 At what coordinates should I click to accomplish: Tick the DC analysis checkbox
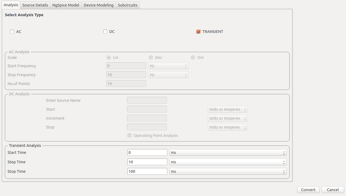(x=105, y=32)
